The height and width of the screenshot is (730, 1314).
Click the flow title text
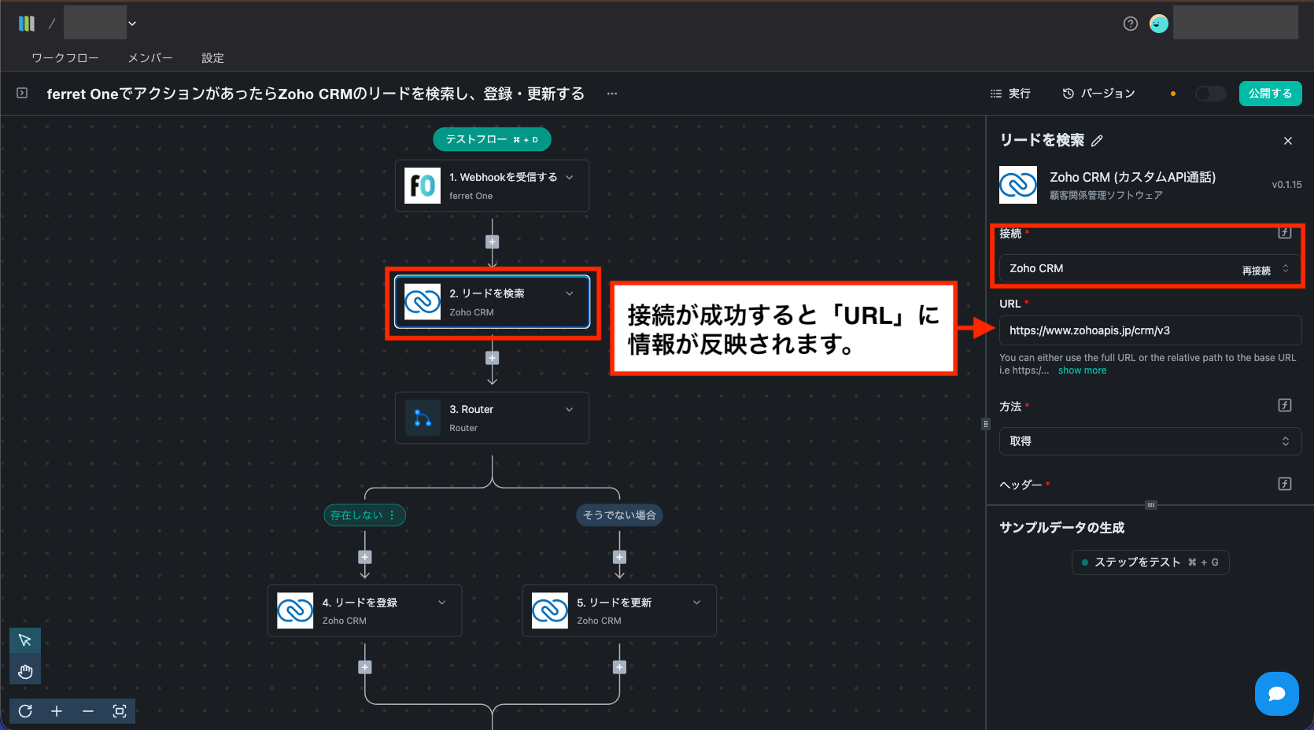[316, 94]
